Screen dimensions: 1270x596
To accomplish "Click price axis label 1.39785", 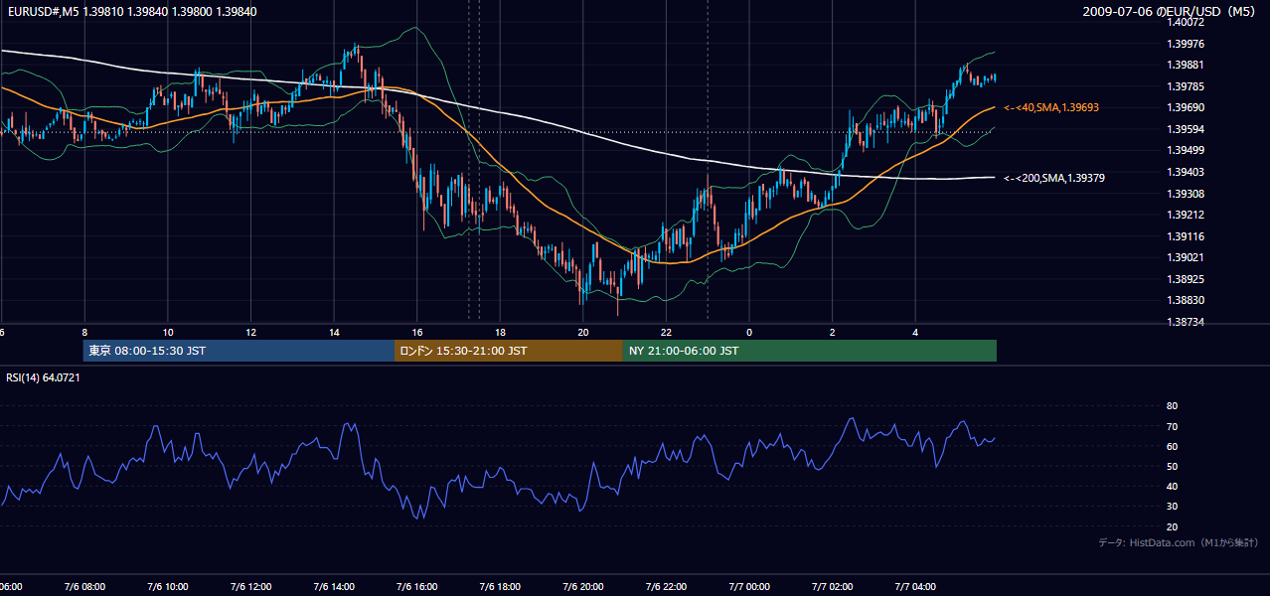I will point(1187,86).
